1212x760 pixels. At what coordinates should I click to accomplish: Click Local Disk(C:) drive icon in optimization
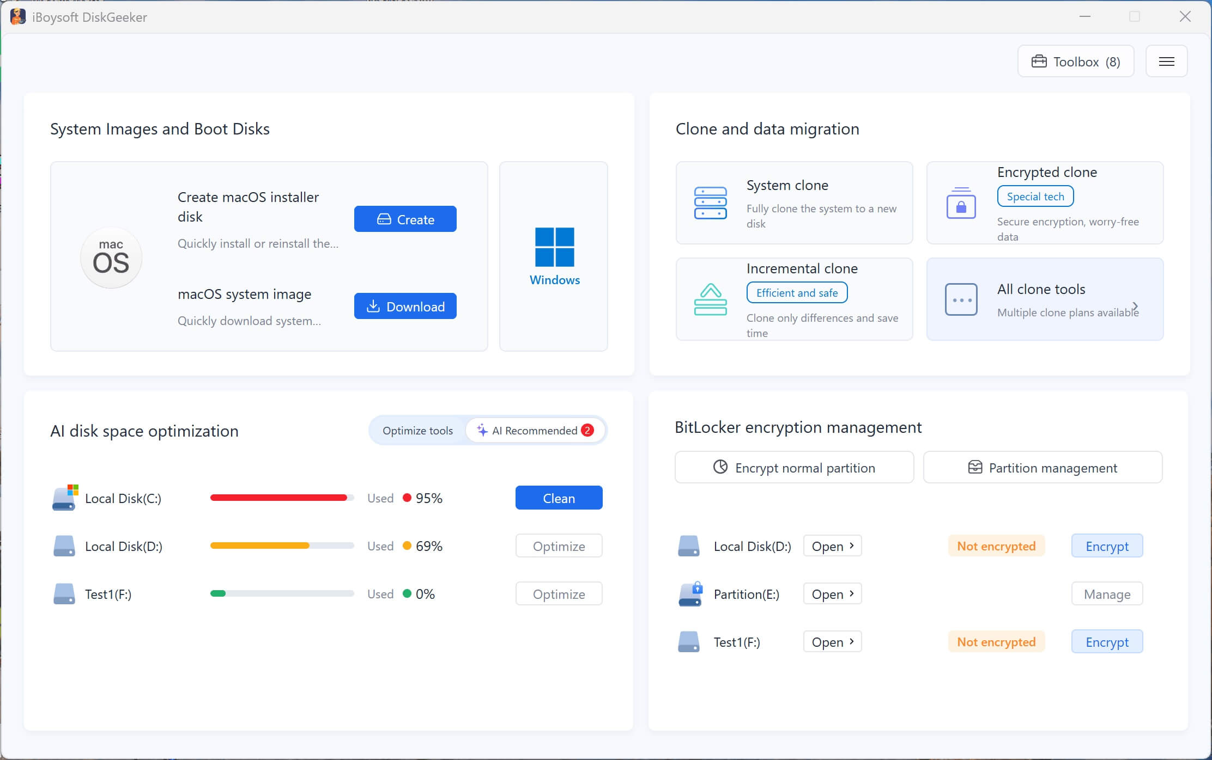click(65, 498)
